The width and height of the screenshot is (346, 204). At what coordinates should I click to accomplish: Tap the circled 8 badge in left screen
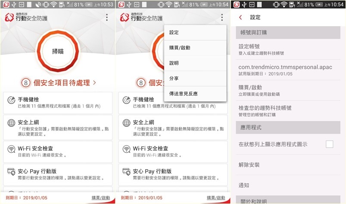click(x=26, y=83)
